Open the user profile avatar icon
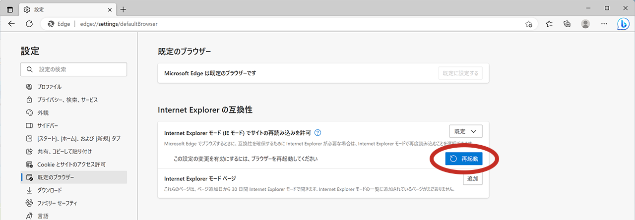Screen dimensions: 635x220 click(586, 24)
